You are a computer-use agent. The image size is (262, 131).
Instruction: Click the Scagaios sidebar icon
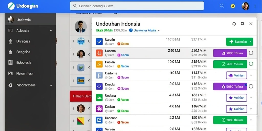10,52
